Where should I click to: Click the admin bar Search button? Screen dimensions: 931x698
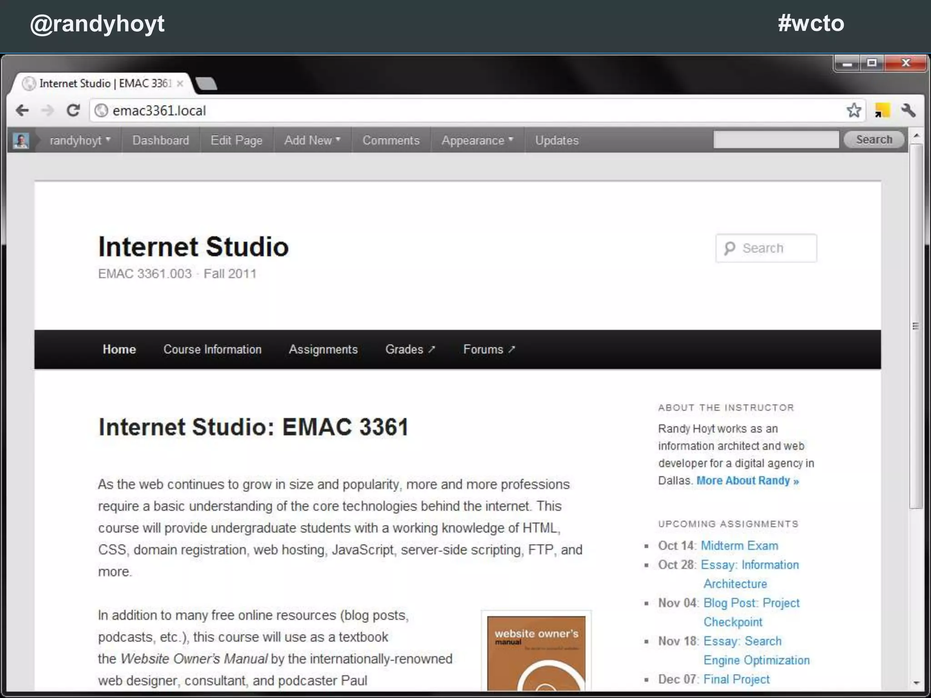click(x=874, y=140)
